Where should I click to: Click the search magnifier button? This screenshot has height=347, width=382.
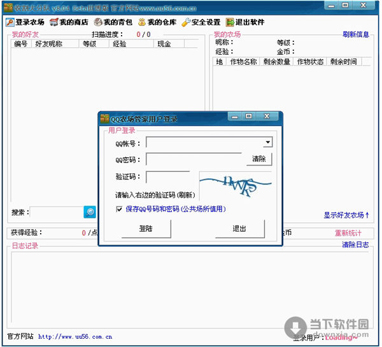[90, 212]
